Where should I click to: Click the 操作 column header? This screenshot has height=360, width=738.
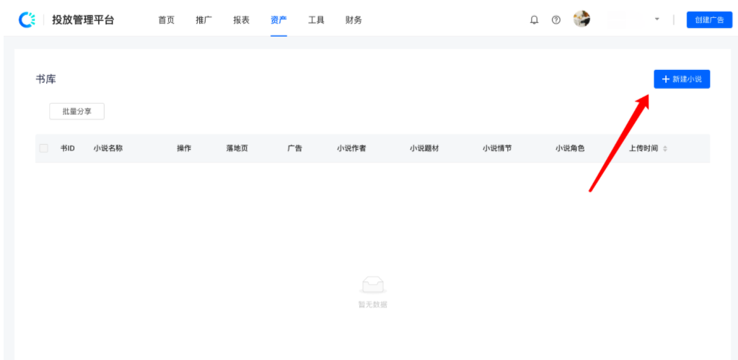click(x=184, y=148)
